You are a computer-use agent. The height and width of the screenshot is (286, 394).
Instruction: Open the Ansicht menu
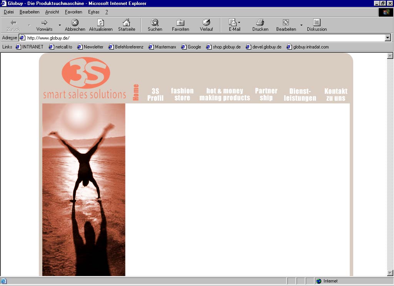(52, 12)
